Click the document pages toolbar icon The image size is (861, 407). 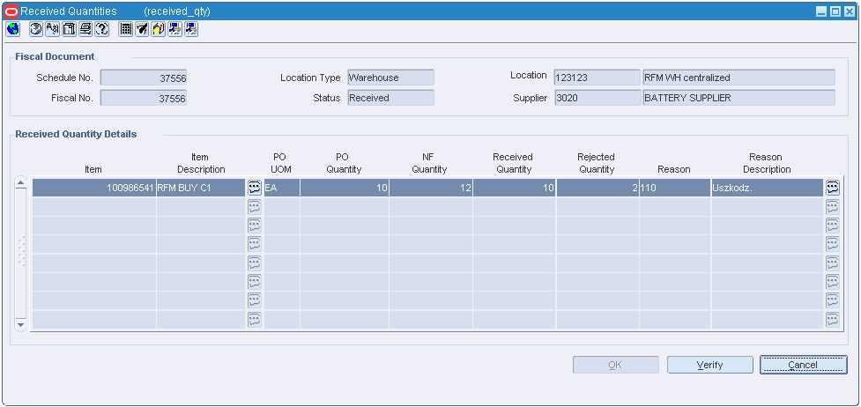tap(70, 29)
